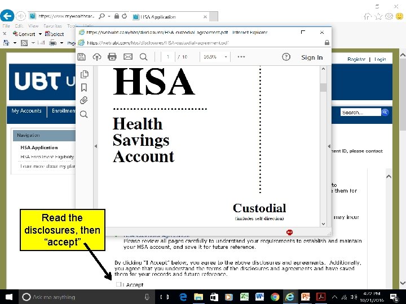The height and width of the screenshot is (304, 406).
Task: Click the lock security icon in main address bar
Action: tap(117, 16)
